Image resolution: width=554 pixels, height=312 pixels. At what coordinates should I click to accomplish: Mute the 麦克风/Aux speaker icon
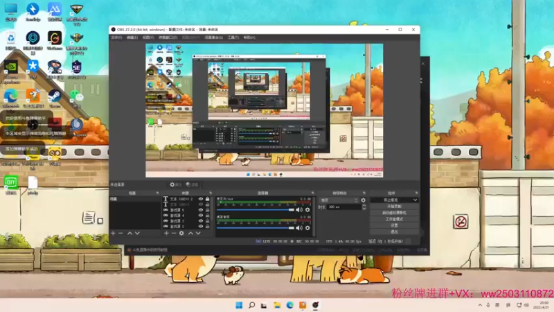(x=299, y=210)
